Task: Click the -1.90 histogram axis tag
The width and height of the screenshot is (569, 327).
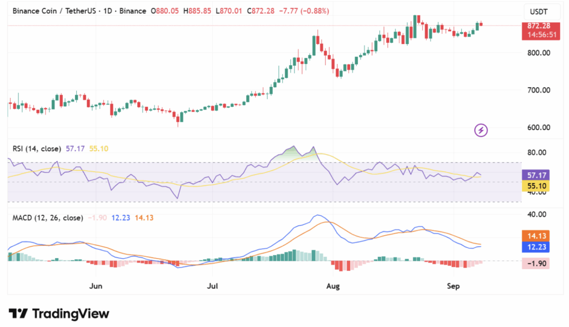Action: pyautogui.click(x=536, y=264)
